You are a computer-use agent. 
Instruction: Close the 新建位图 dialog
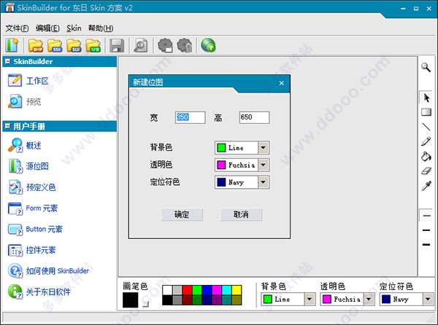tap(282, 83)
